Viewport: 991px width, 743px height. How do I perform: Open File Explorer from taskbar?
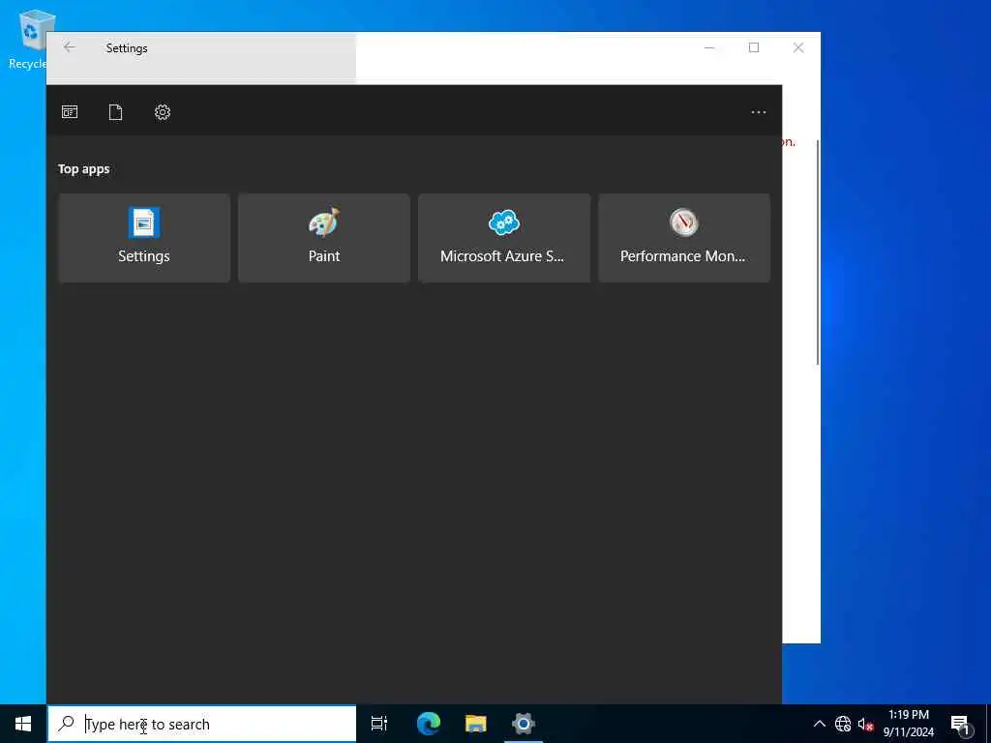pyautogui.click(x=476, y=724)
